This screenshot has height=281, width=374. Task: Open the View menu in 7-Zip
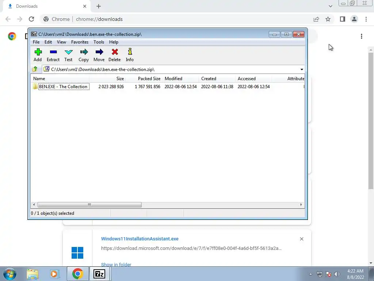[61, 42]
